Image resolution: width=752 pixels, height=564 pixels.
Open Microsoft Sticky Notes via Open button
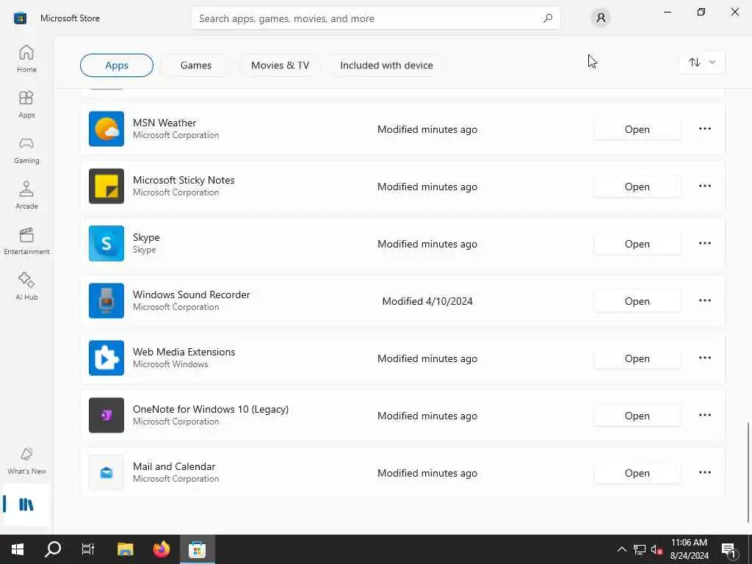637,187
